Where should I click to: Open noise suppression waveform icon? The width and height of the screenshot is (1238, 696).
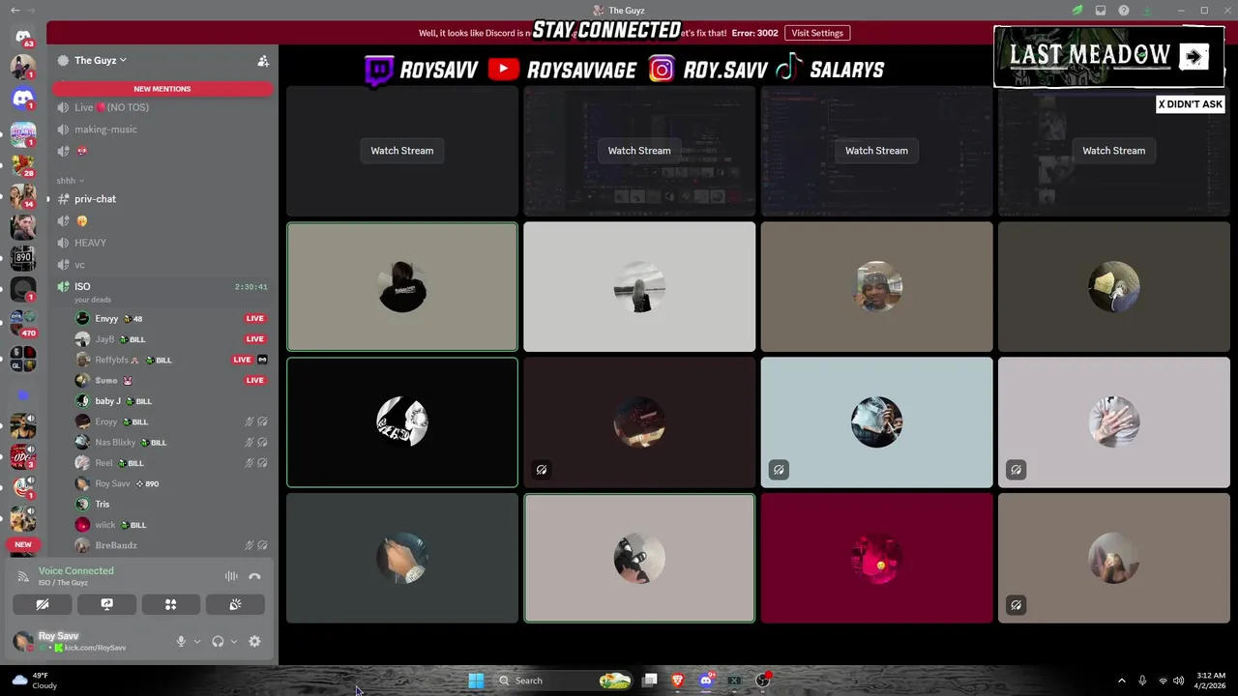tap(231, 576)
